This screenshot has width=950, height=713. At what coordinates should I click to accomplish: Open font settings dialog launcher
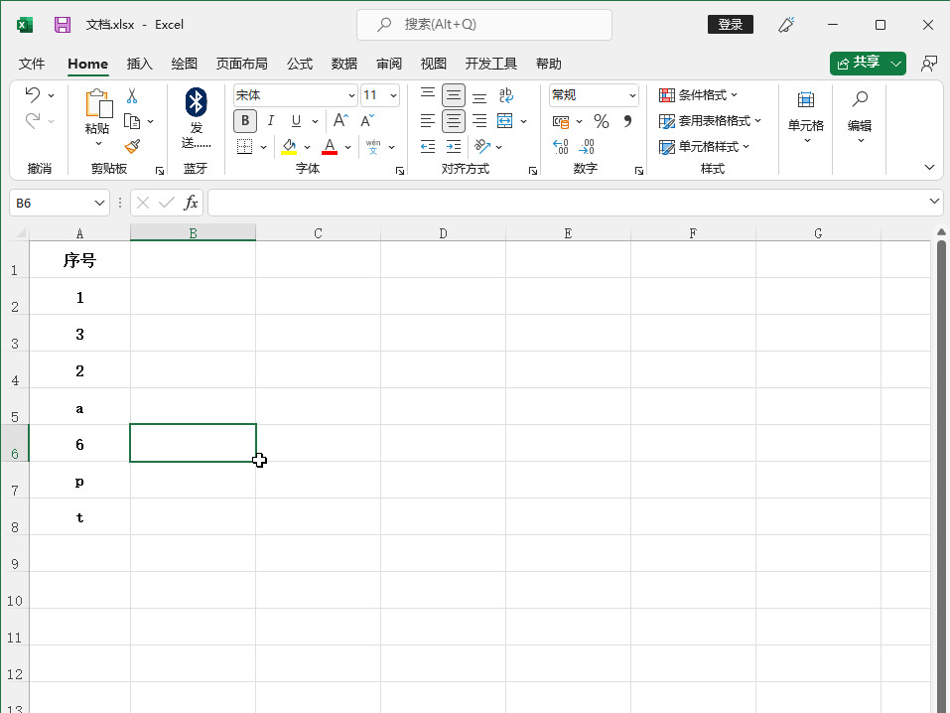pyautogui.click(x=400, y=171)
